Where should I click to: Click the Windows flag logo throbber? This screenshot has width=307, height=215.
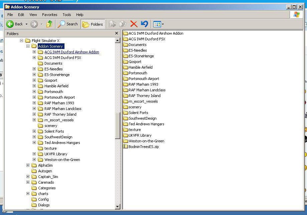coord(296,15)
